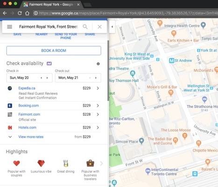
Task: Click SEND TO YOUR PHONE
Action: 66,36
